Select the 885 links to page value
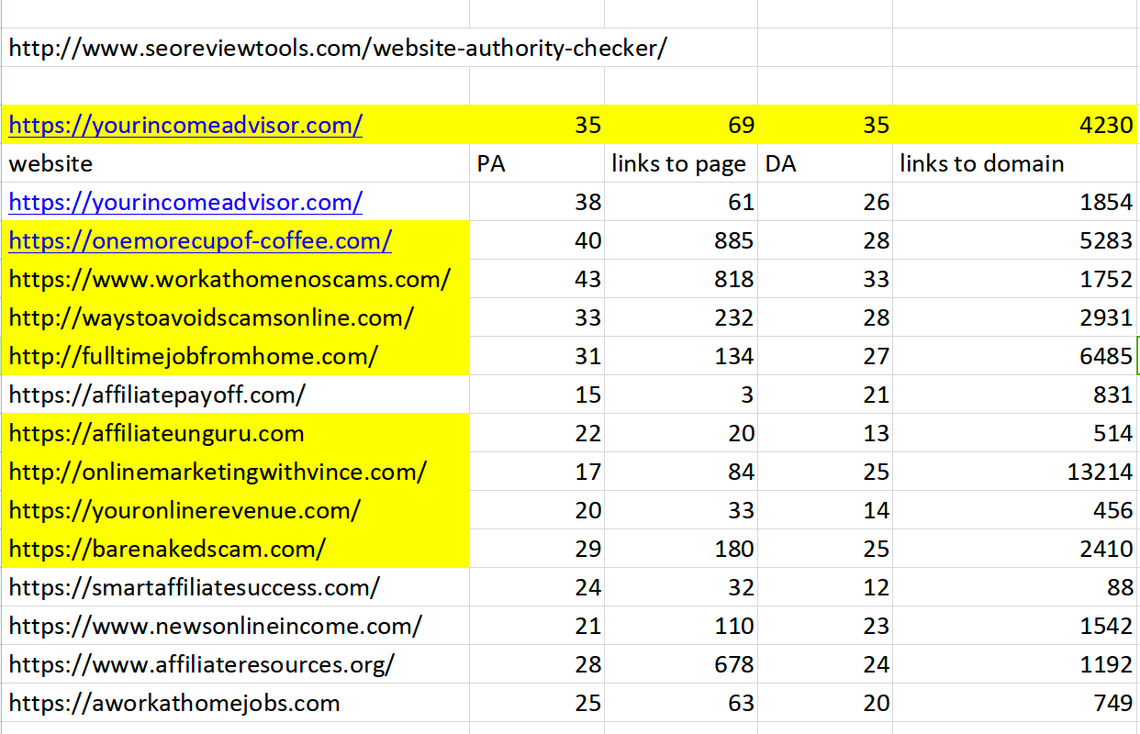 pos(681,240)
